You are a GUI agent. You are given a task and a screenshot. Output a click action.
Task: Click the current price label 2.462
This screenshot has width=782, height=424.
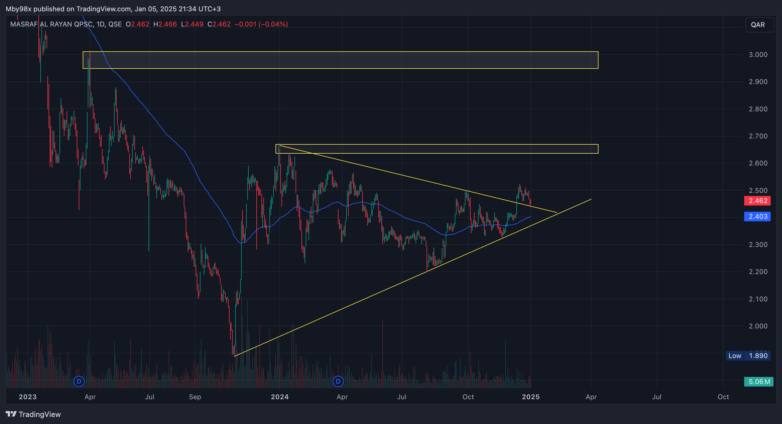pos(757,201)
